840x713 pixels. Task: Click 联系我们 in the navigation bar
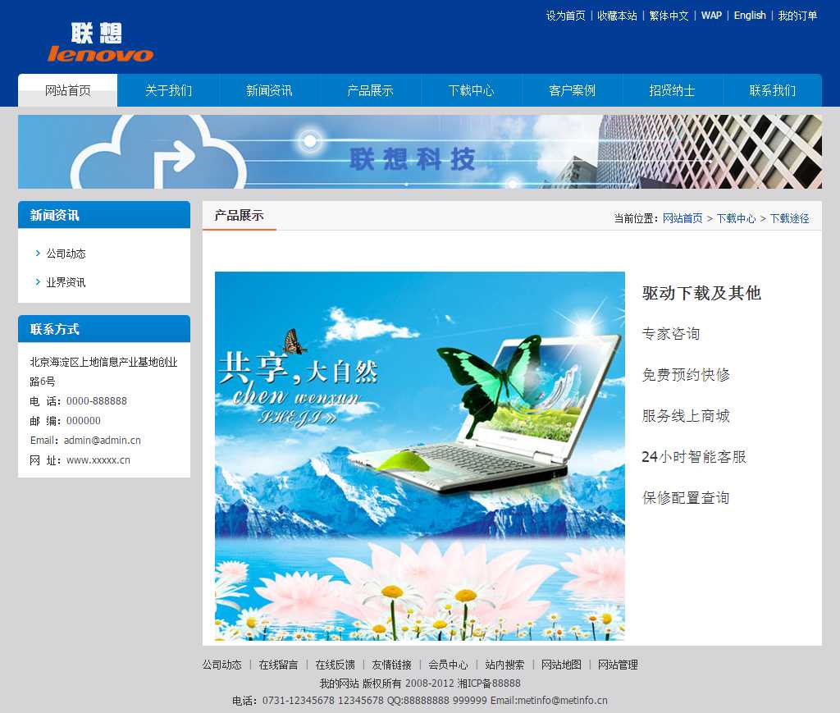(x=772, y=90)
